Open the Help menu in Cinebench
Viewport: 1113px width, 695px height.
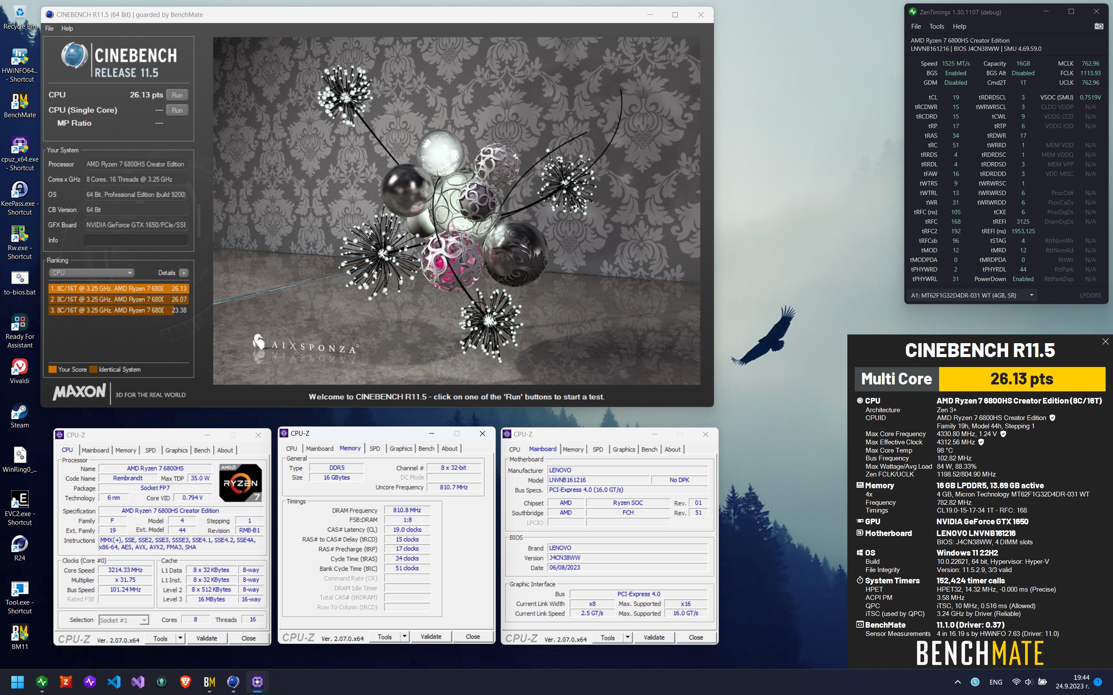(67, 29)
